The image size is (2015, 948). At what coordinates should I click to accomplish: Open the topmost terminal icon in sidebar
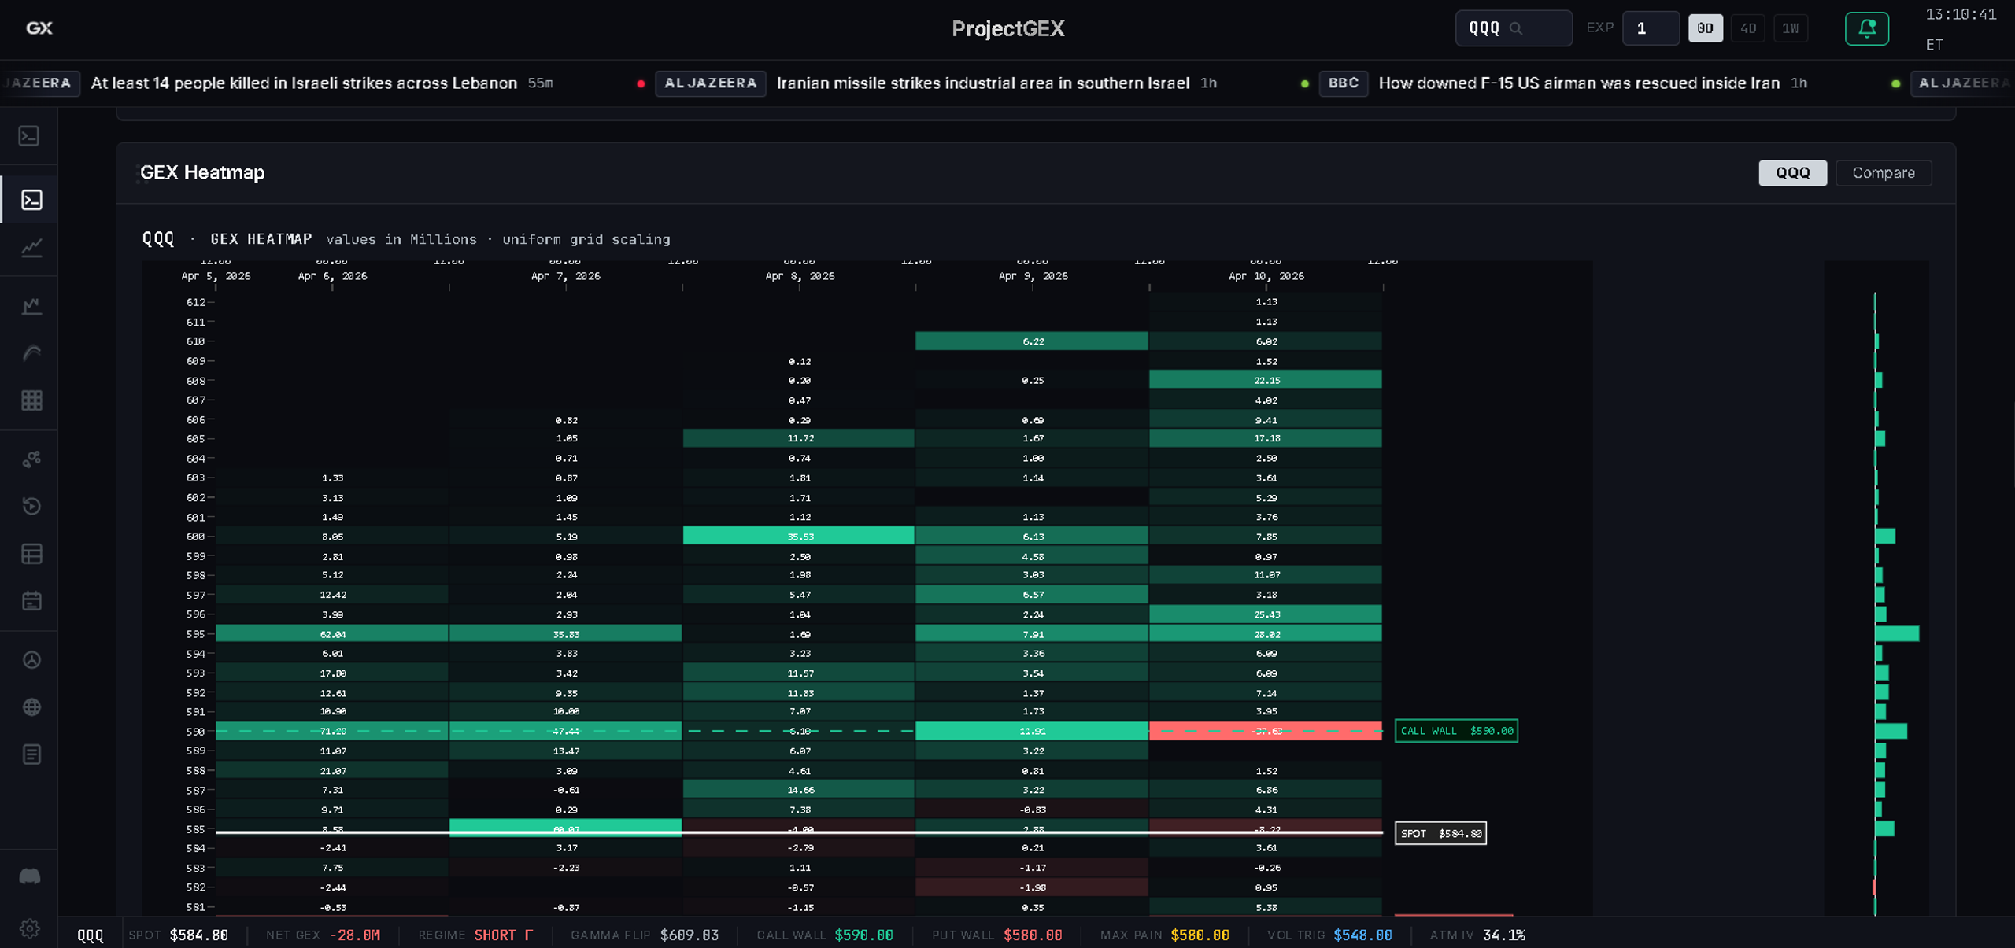click(29, 136)
